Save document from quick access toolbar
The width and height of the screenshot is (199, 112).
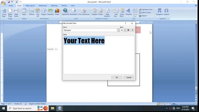9,2
